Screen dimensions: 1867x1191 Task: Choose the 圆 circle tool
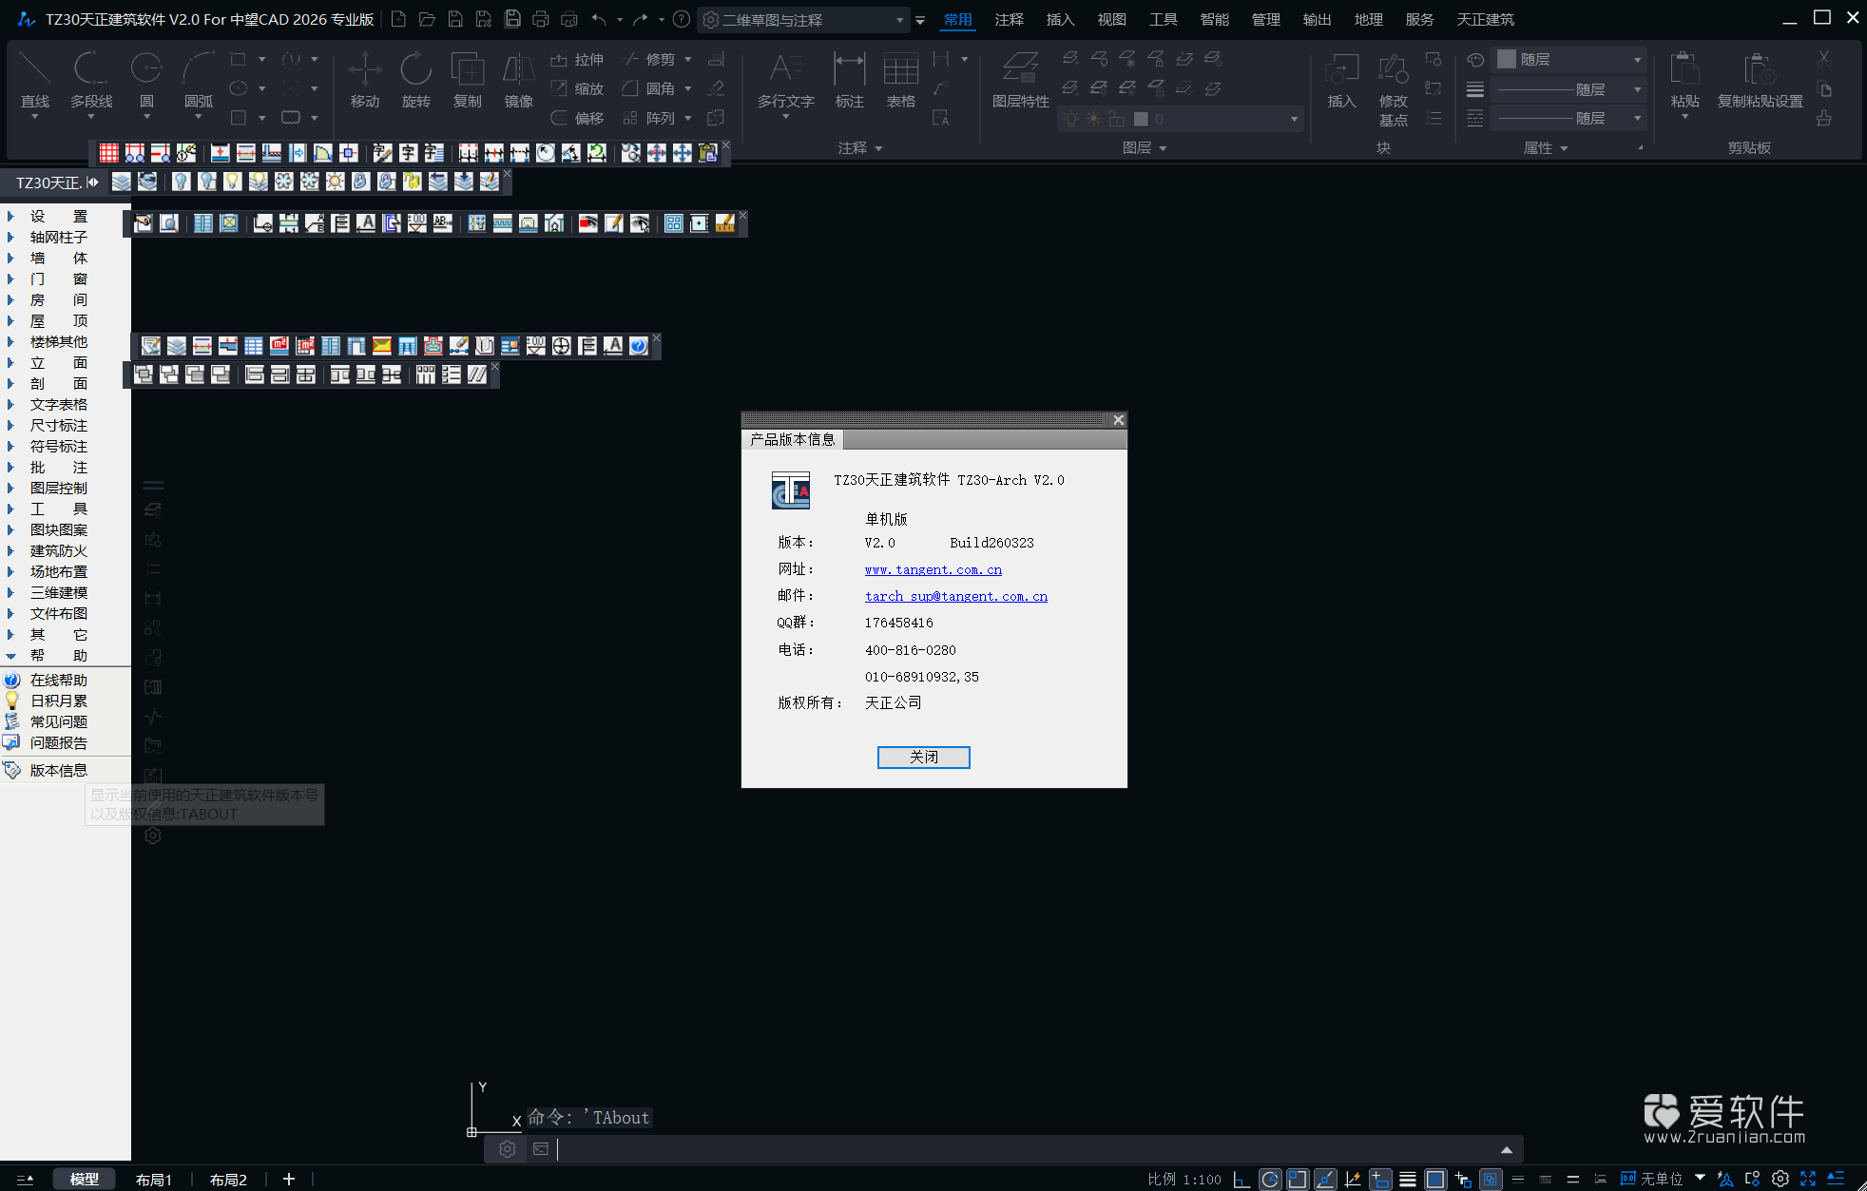click(146, 80)
